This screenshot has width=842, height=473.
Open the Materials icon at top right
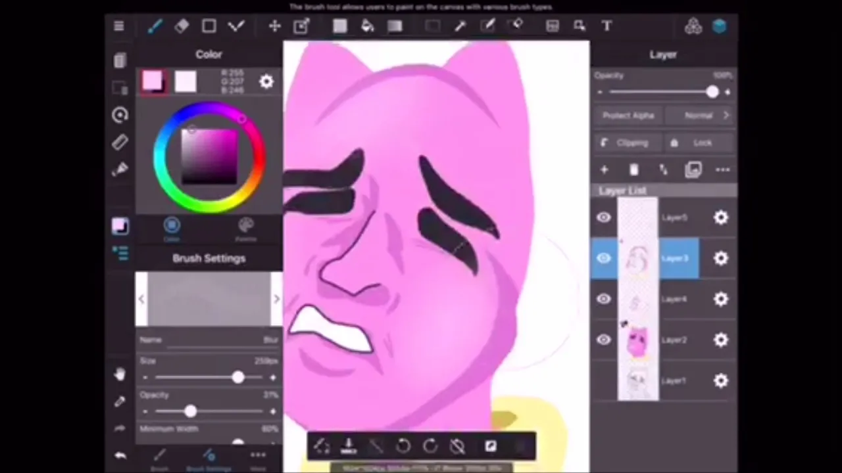[693, 26]
